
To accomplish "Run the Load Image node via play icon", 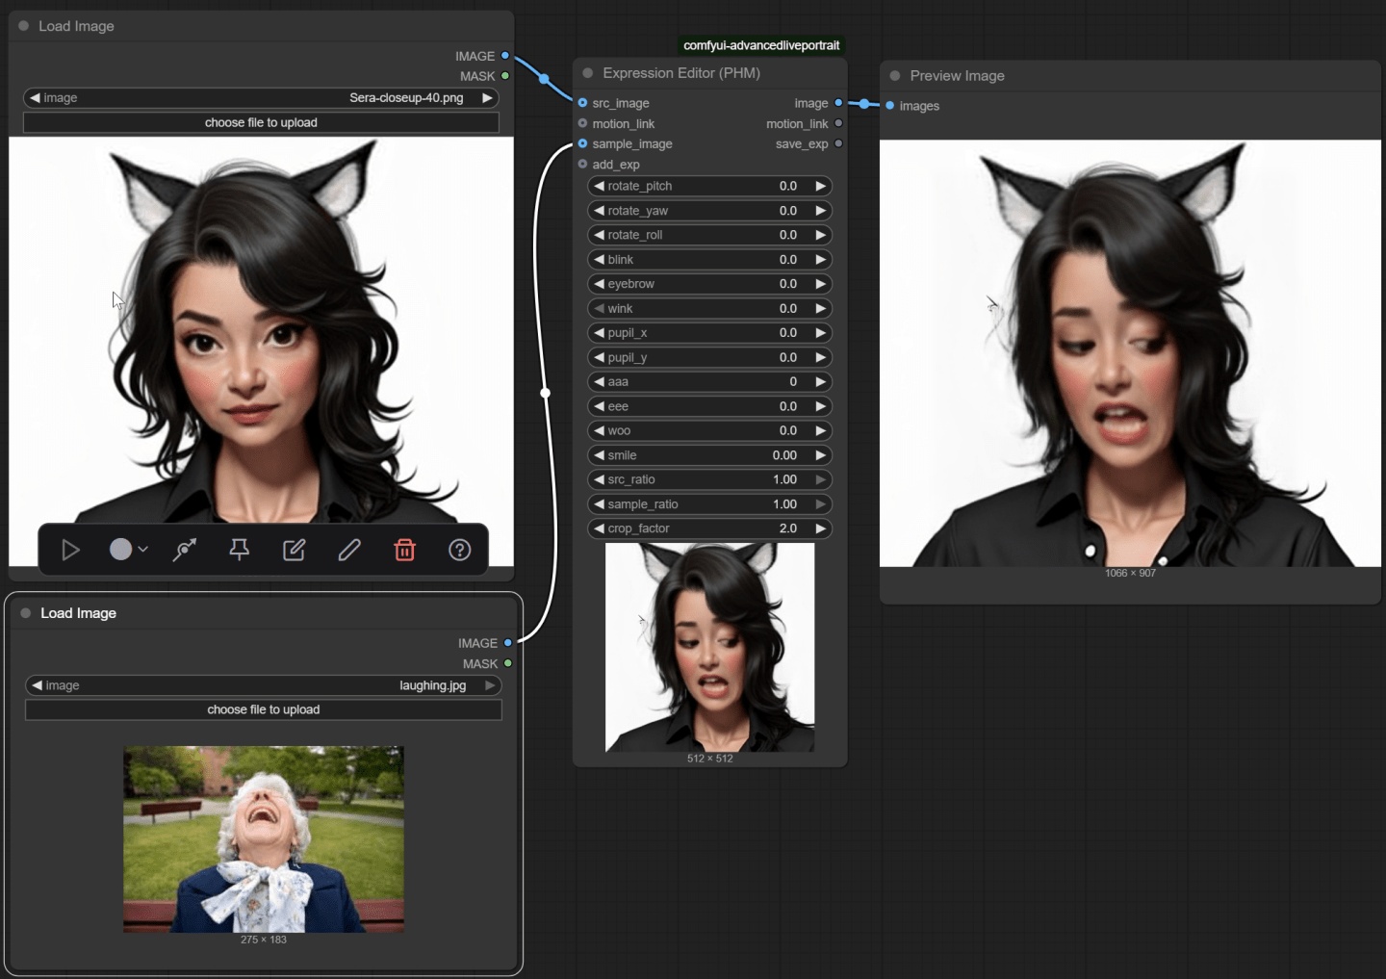I will tap(68, 550).
